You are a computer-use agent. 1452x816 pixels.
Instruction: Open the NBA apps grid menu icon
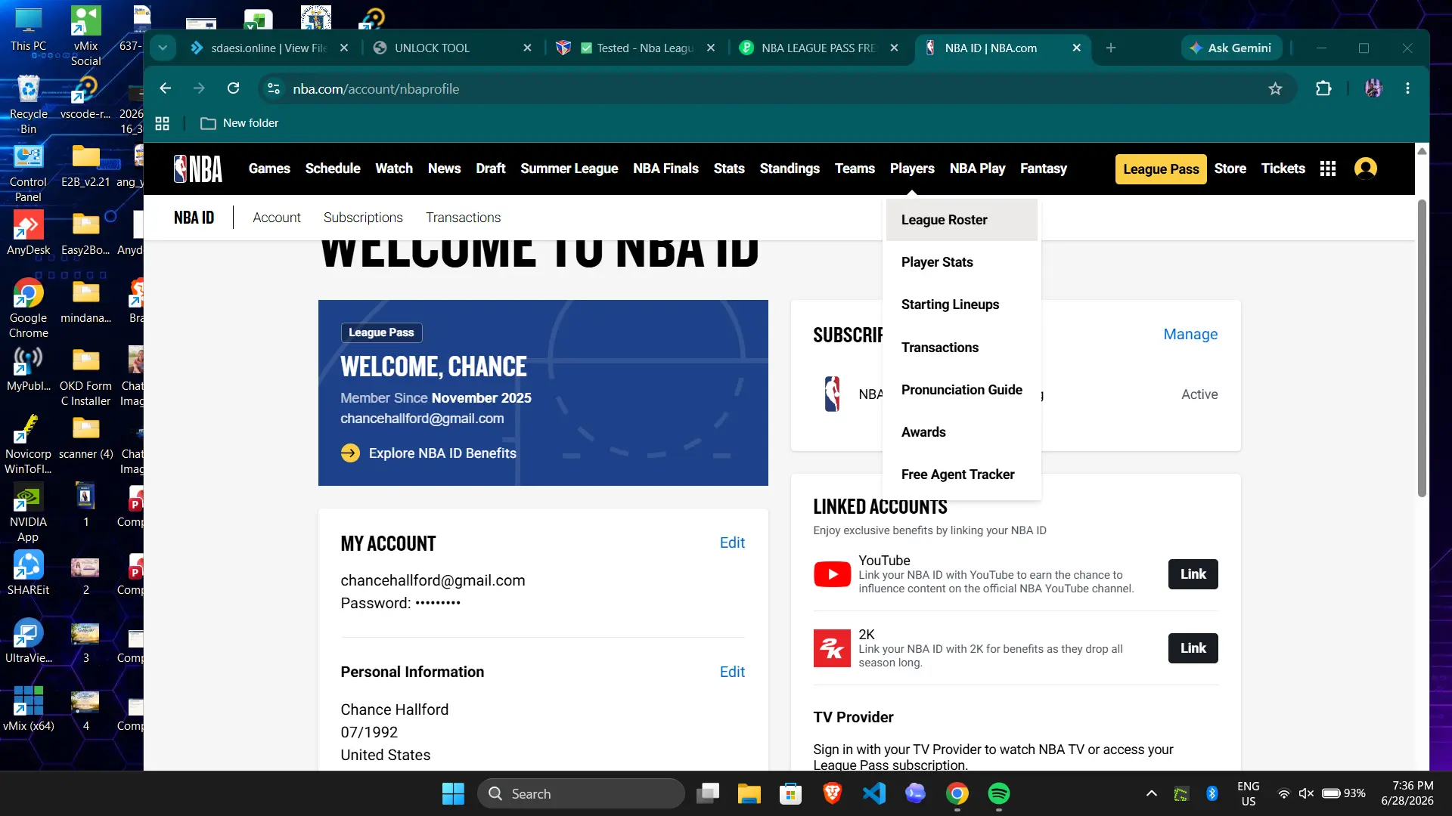click(x=1327, y=168)
